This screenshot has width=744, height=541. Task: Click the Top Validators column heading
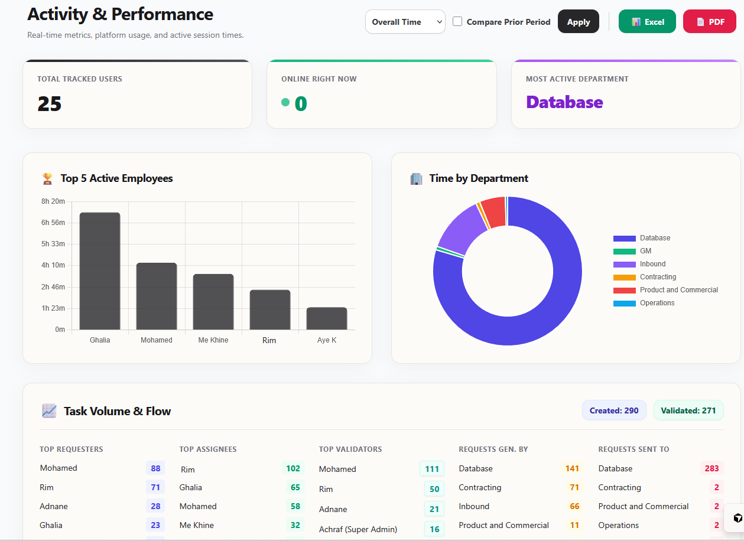tap(350, 449)
